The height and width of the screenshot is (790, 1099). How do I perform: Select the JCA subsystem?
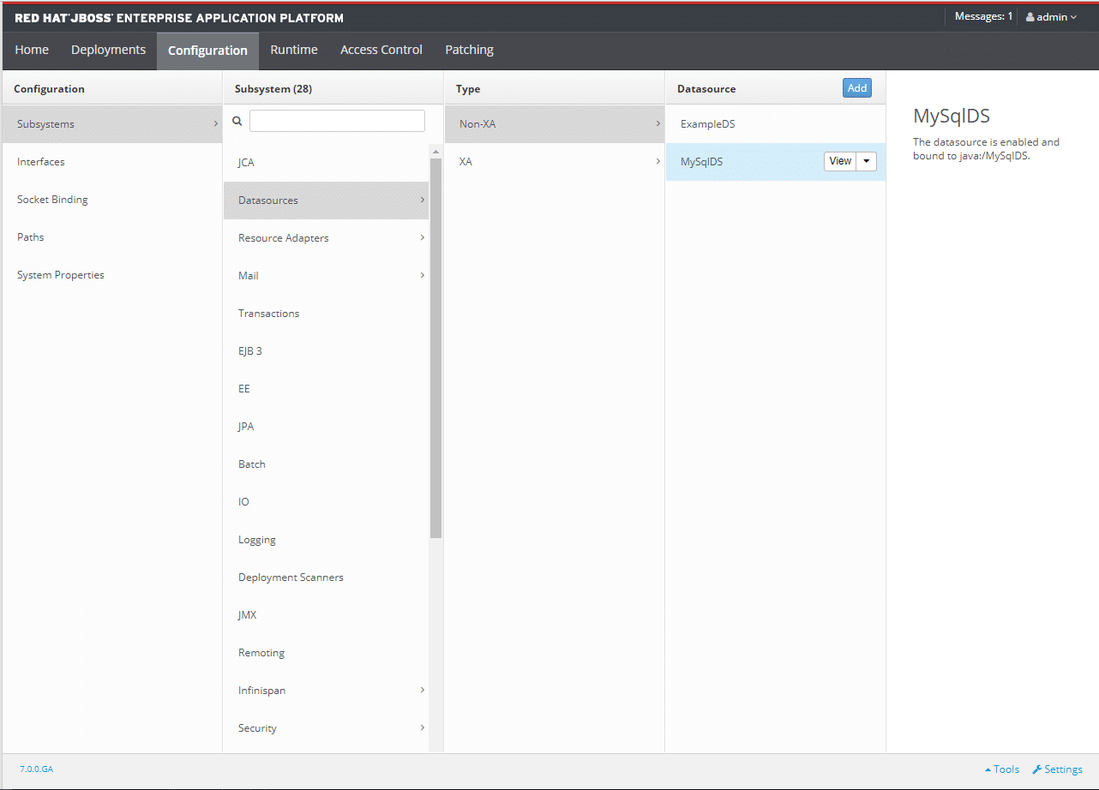[x=326, y=163]
